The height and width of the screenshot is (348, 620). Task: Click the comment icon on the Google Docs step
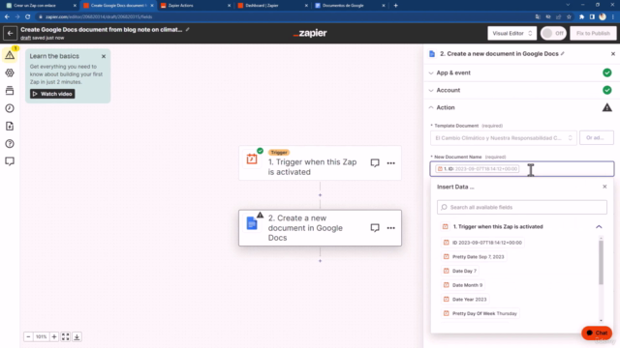point(375,228)
